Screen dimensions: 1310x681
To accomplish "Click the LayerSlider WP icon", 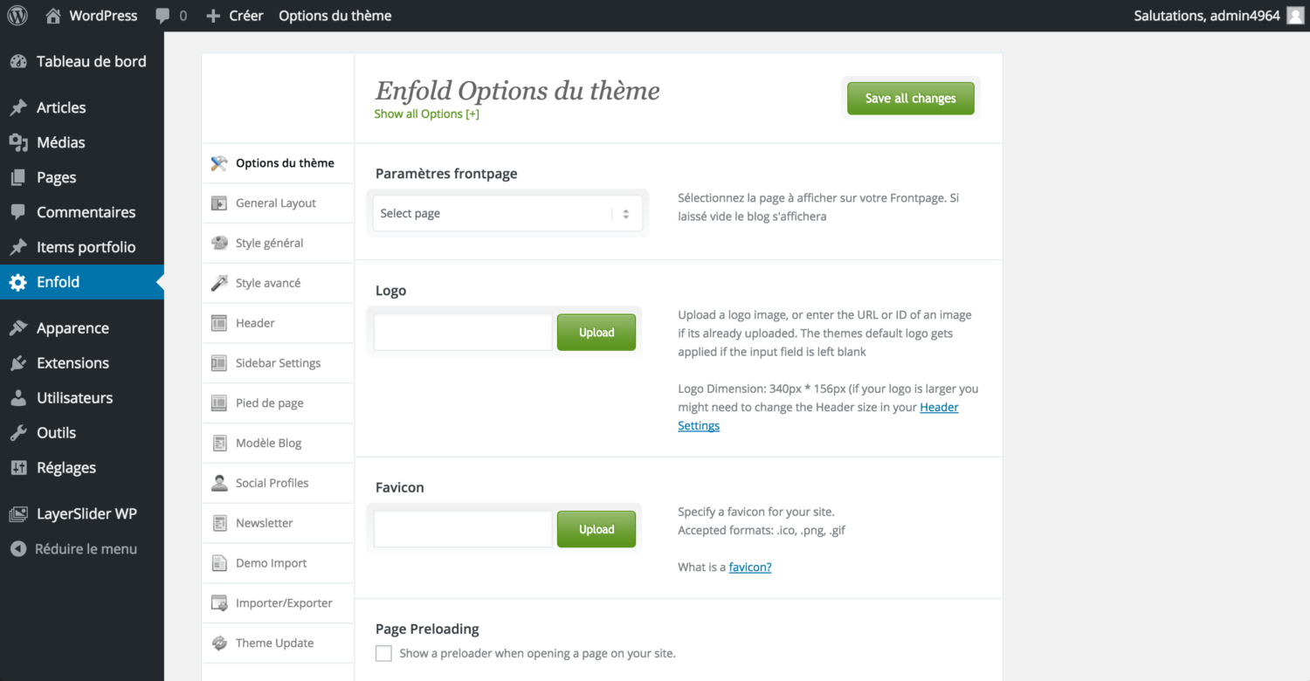I will [x=18, y=514].
